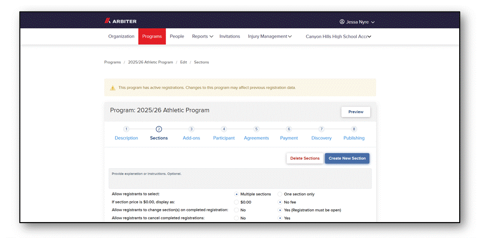Click the explanation or instructions text field
Viewport: 482px width, 238px height.
240,178
